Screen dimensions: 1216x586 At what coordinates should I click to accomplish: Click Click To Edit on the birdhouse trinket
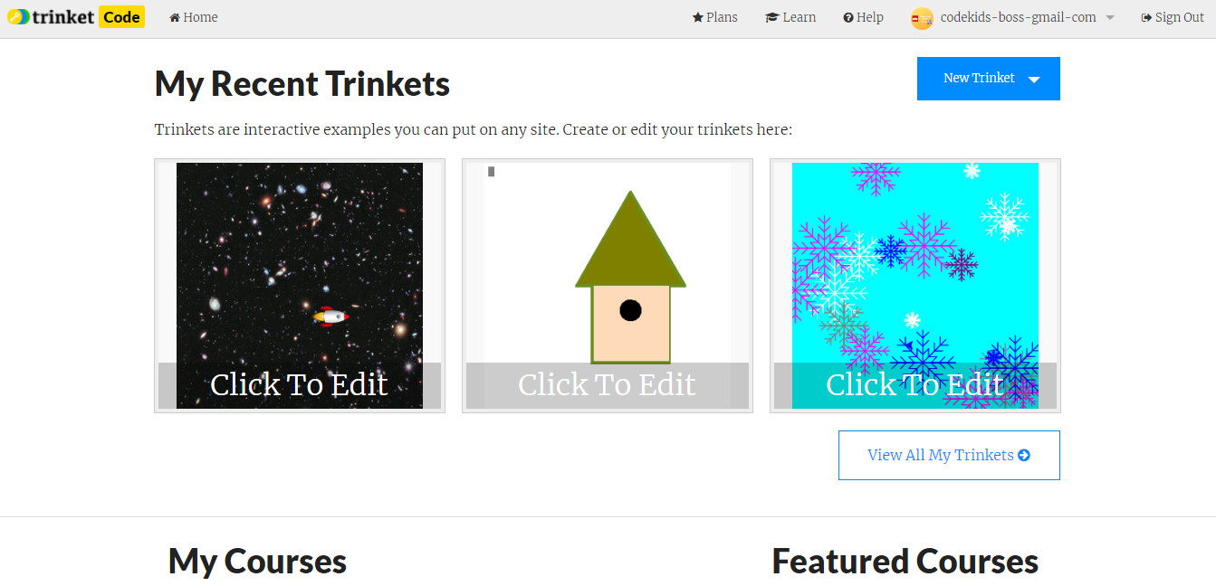pyautogui.click(x=607, y=385)
